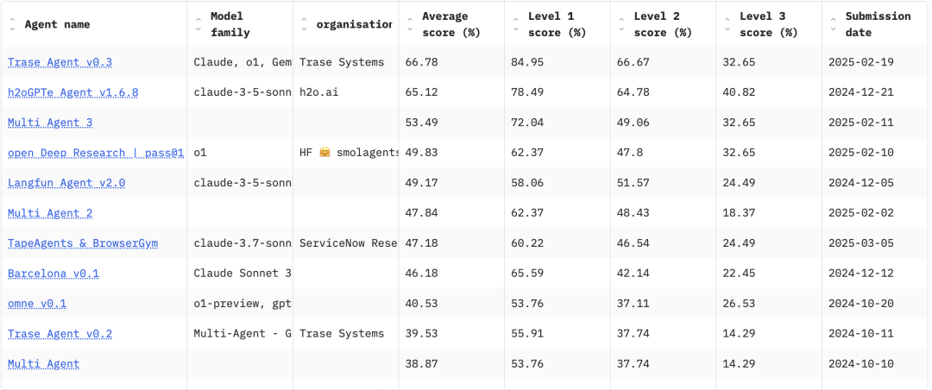Sort by organisation column arrows
This screenshot has width=932, height=390.
[x=305, y=25]
